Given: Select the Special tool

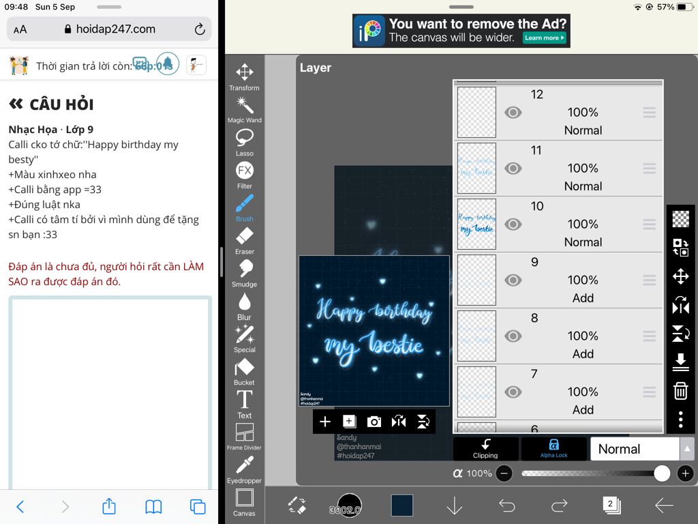Looking at the screenshot, I should tap(245, 338).
